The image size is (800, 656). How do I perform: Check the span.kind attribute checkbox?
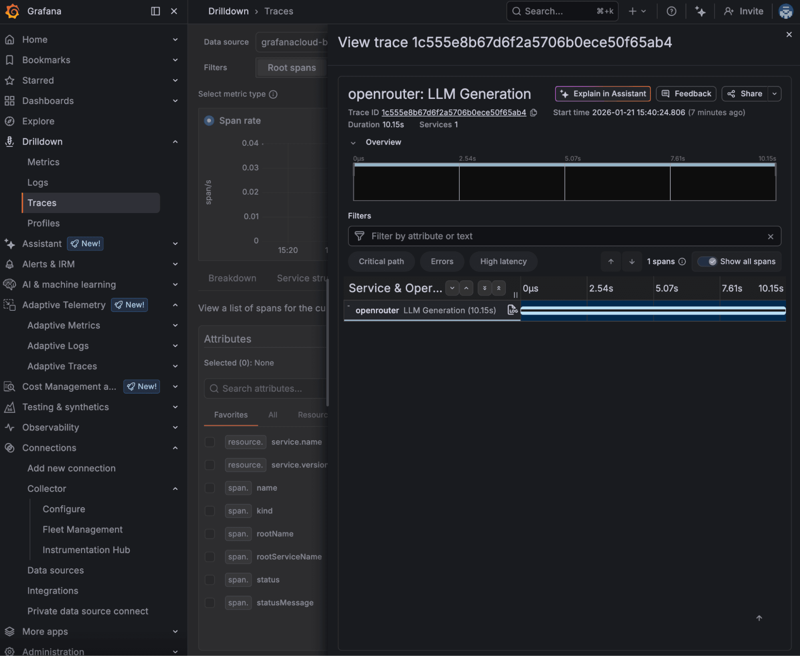pos(210,511)
